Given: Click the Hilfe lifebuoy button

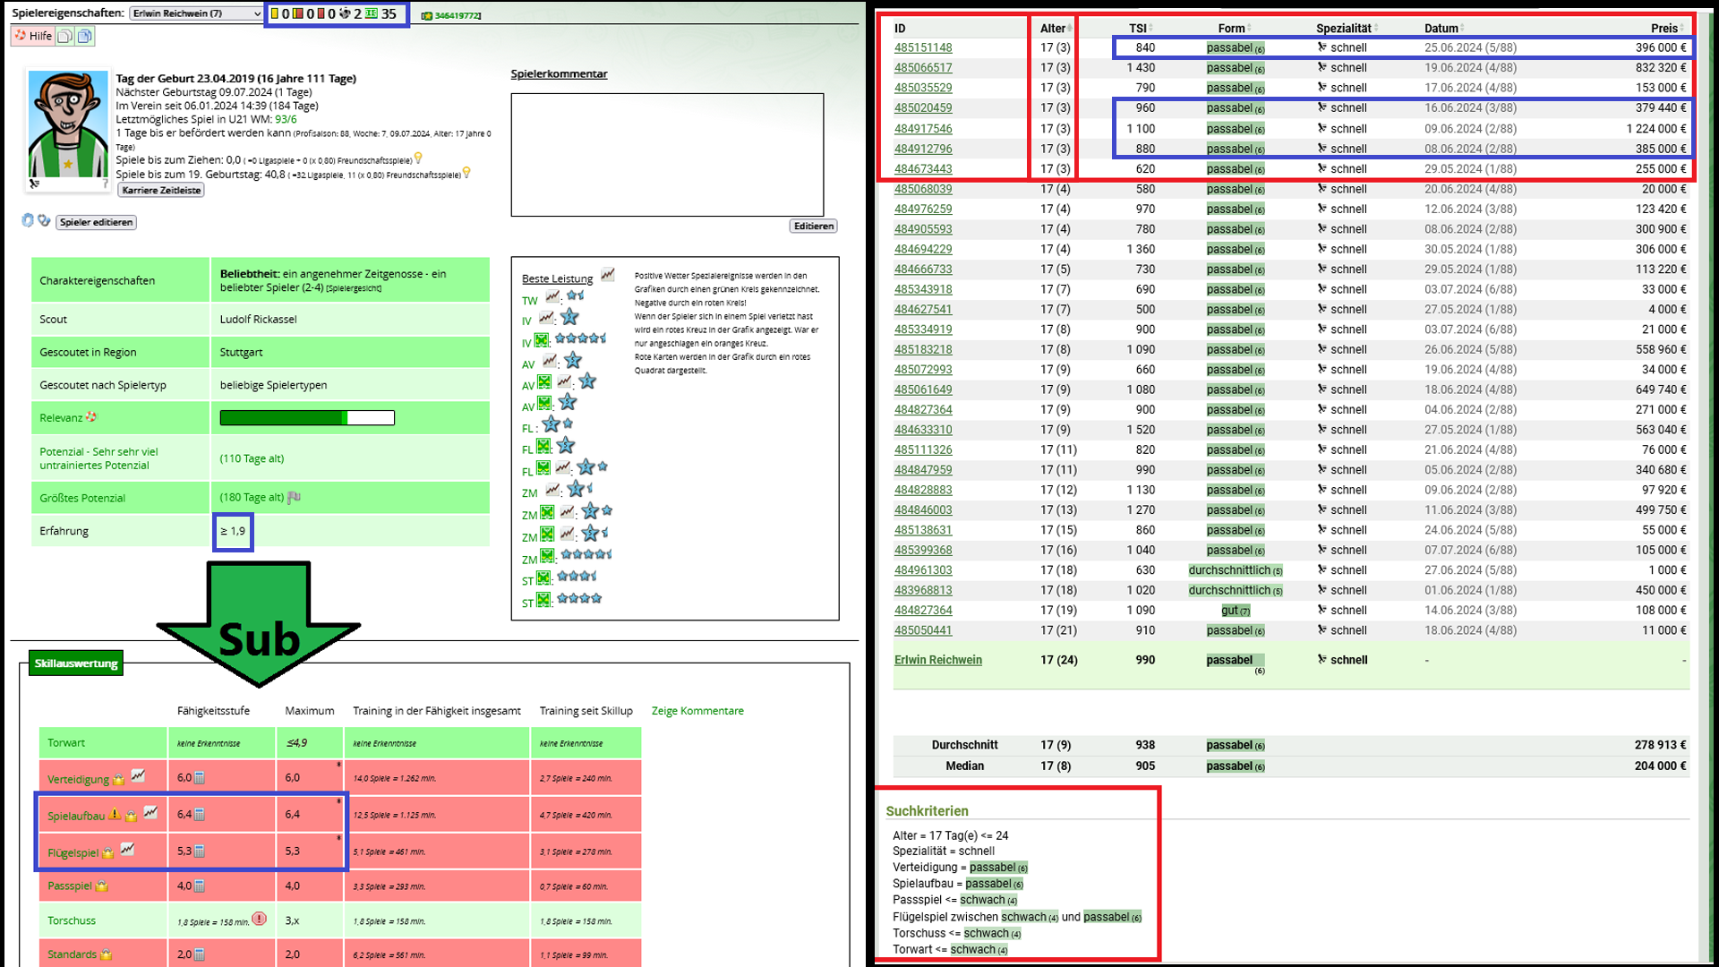Looking at the screenshot, I should (x=32, y=36).
